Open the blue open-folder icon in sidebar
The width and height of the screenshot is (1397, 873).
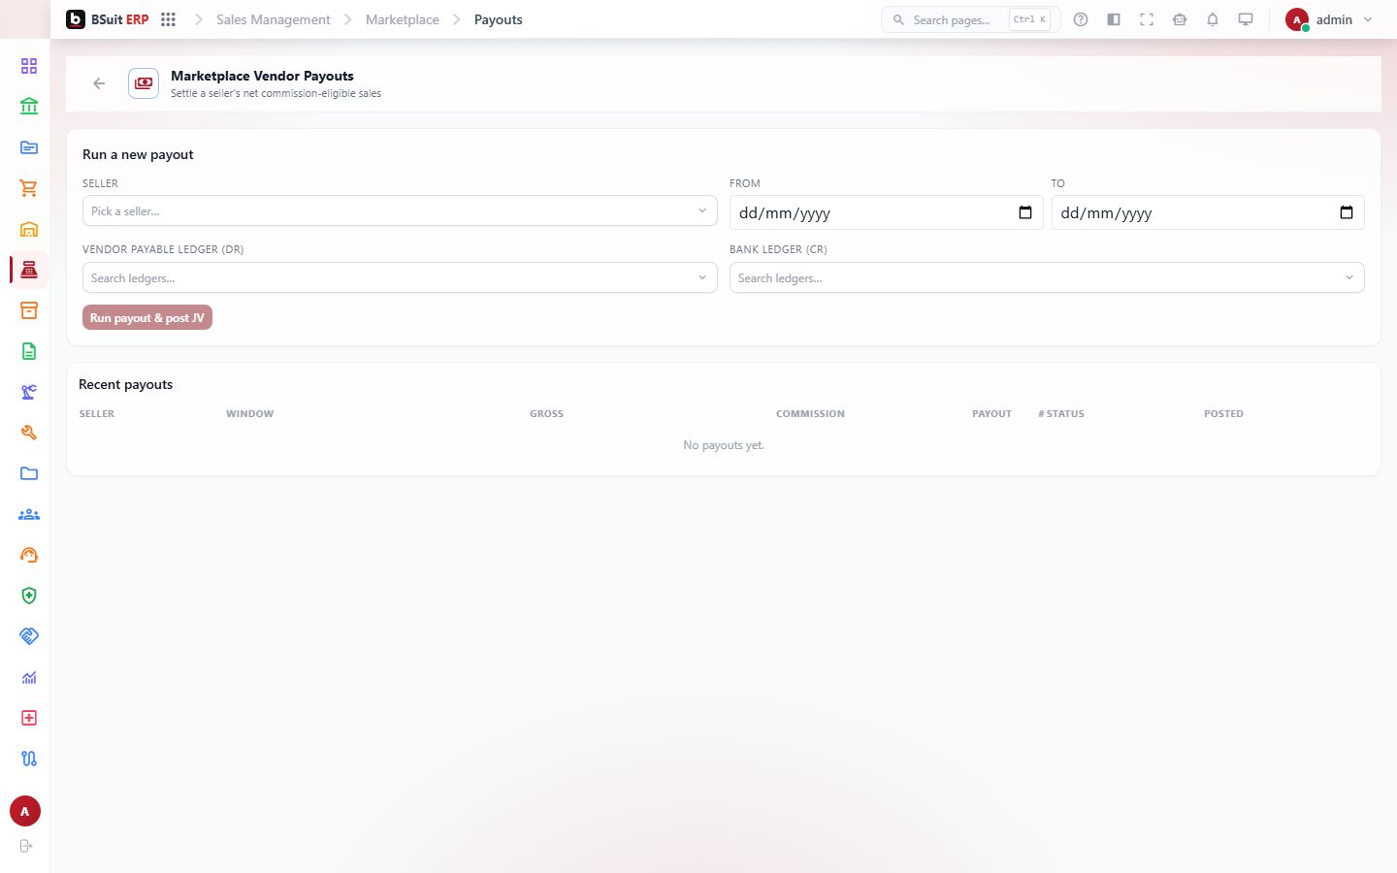(29, 147)
